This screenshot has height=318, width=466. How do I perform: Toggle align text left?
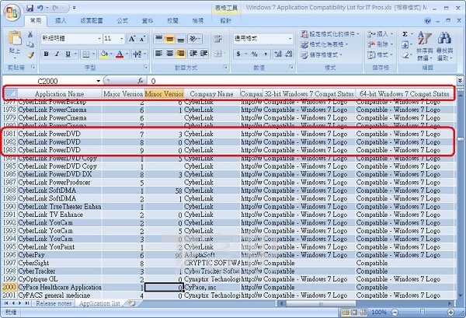[x=159, y=54]
